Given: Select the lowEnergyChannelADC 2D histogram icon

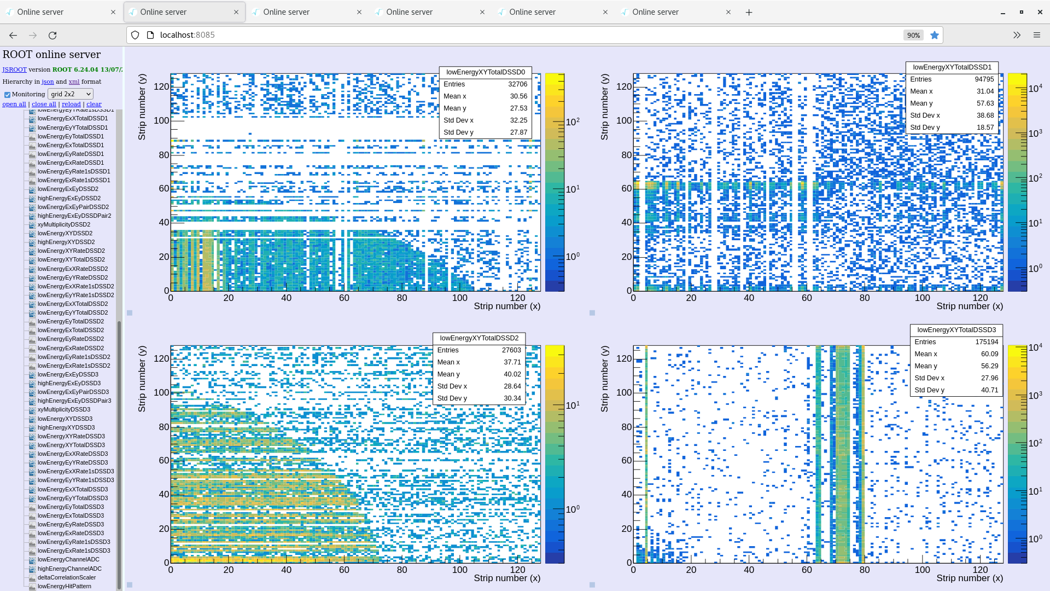Looking at the screenshot, I should [32, 559].
